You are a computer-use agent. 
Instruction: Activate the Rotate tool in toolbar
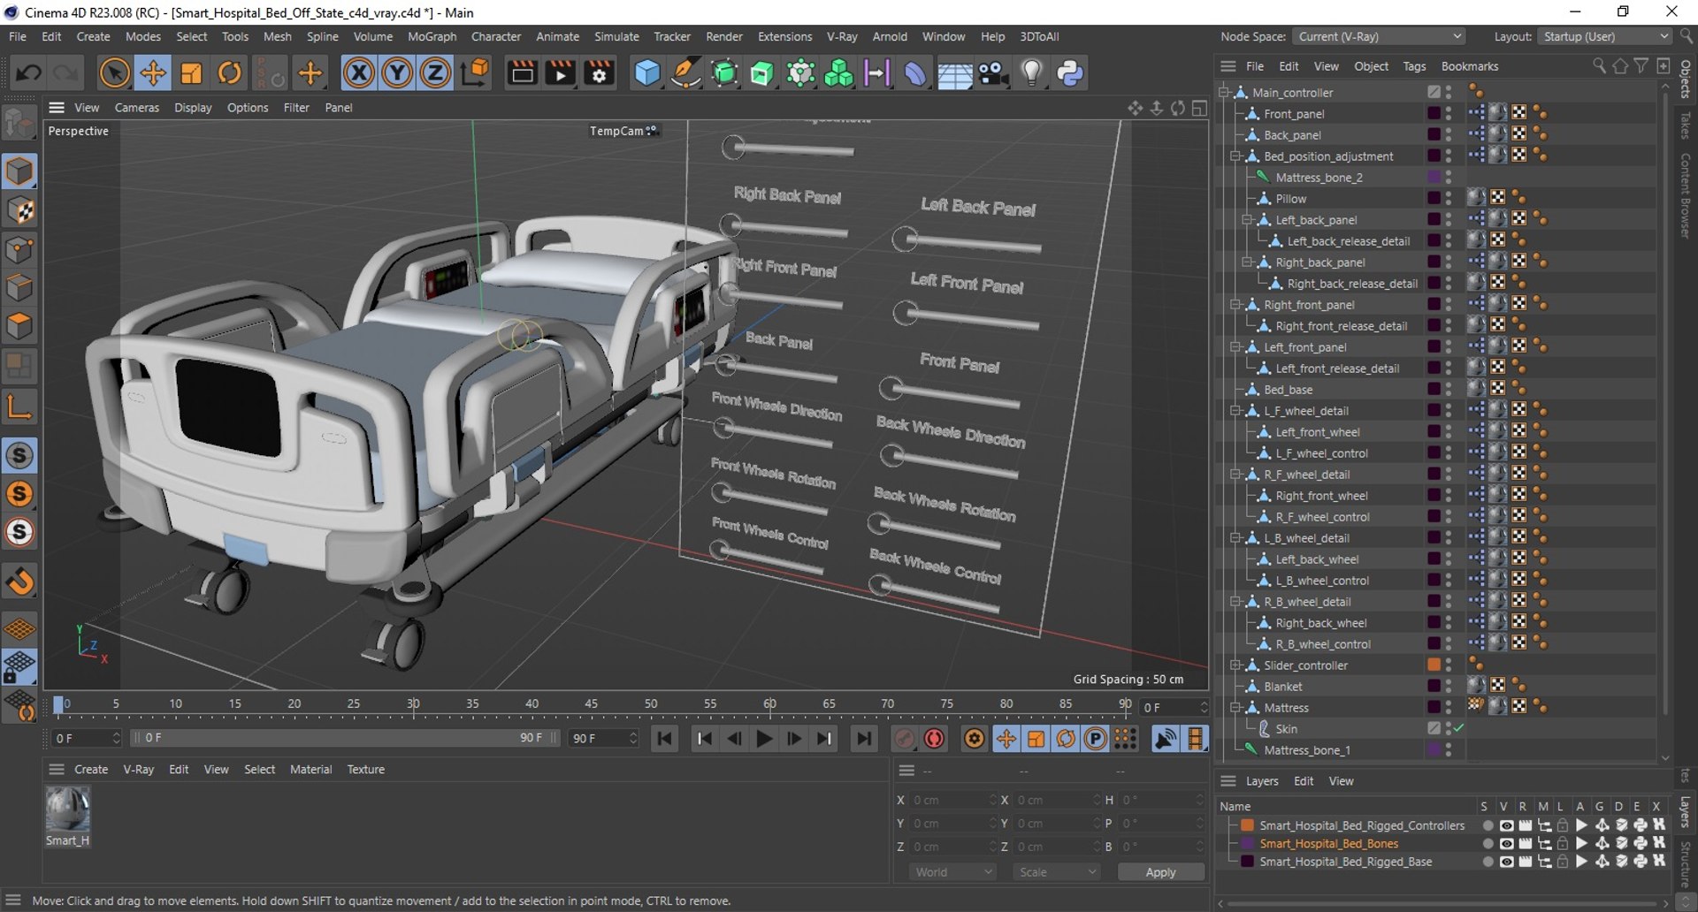(229, 73)
